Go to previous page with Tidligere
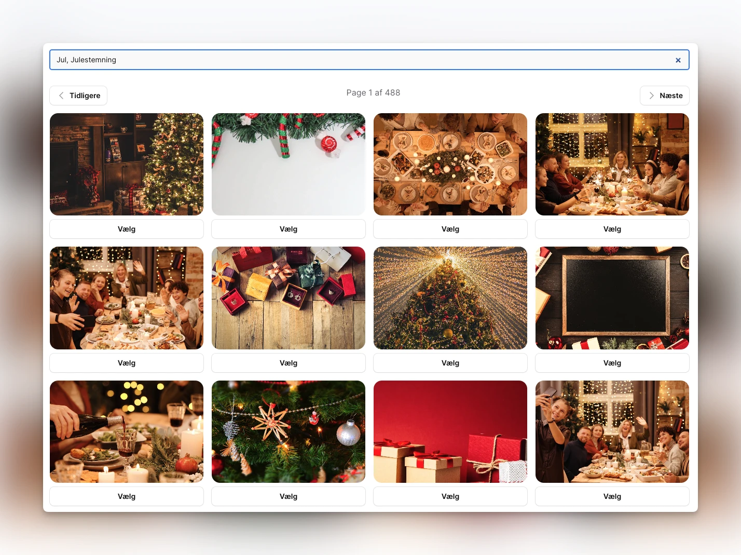 78,96
